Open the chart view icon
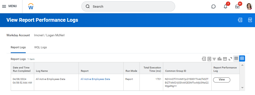This screenshot has width=255, height=95. (x=220, y=59)
